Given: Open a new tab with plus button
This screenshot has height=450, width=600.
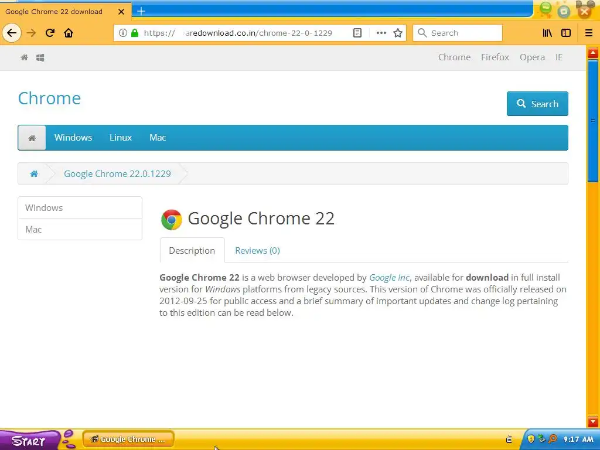Looking at the screenshot, I should [141, 11].
